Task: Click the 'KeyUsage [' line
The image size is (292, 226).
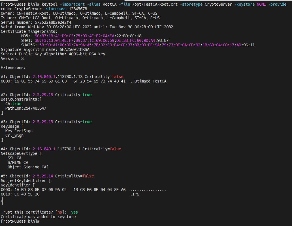Action: pos(12,127)
